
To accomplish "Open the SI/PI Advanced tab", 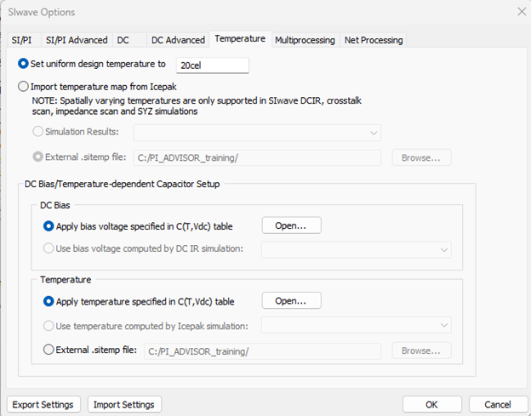I will point(77,40).
